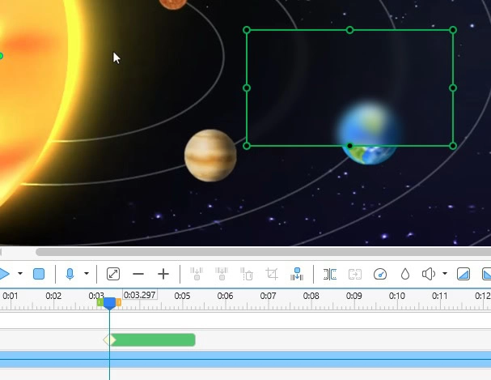This screenshot has width=491, height=380.
Task: Click the blur droplet icon
Action: pyautogui.click(x=405, y=274)
